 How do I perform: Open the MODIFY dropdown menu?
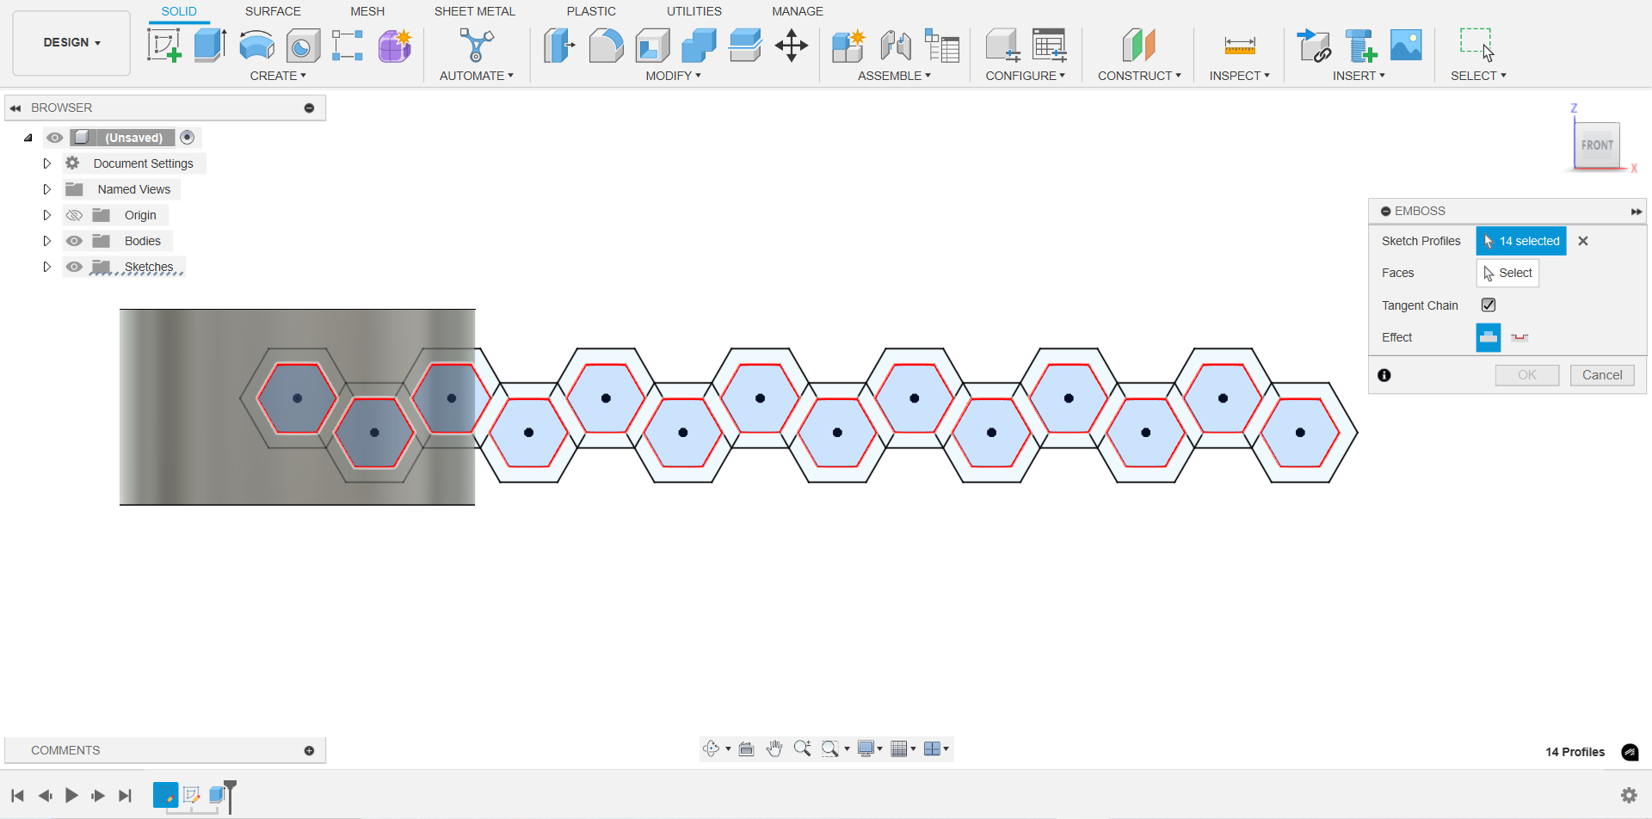click(x=673, y=76)
